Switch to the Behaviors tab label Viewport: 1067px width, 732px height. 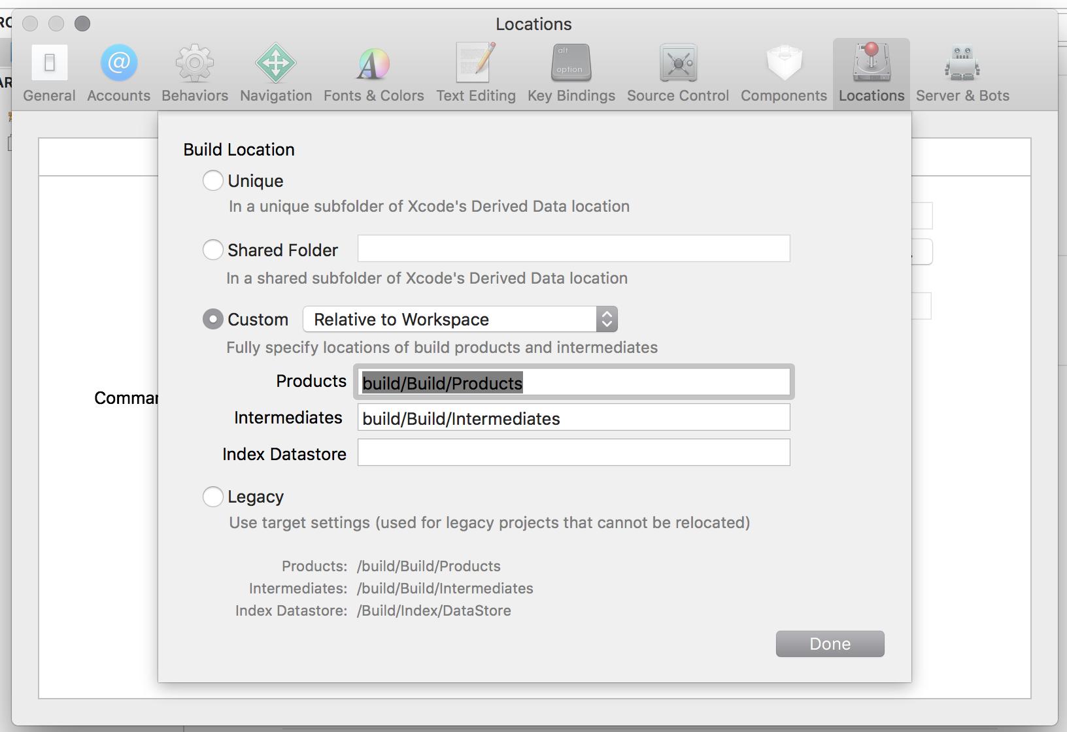click(x=195, y=95)
